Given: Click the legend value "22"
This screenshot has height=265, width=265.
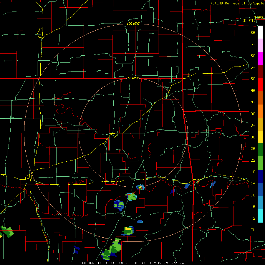Looking at the screenshot, I should [x=253, y=160].
